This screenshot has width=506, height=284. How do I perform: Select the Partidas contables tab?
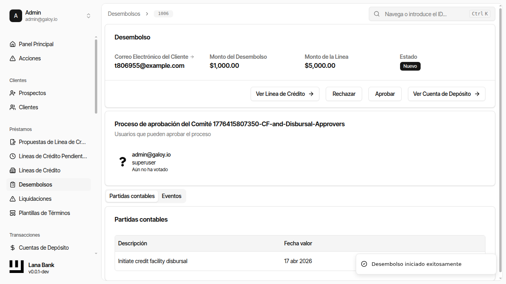(x=132, y=196)
